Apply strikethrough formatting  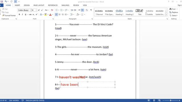point(30,14)
